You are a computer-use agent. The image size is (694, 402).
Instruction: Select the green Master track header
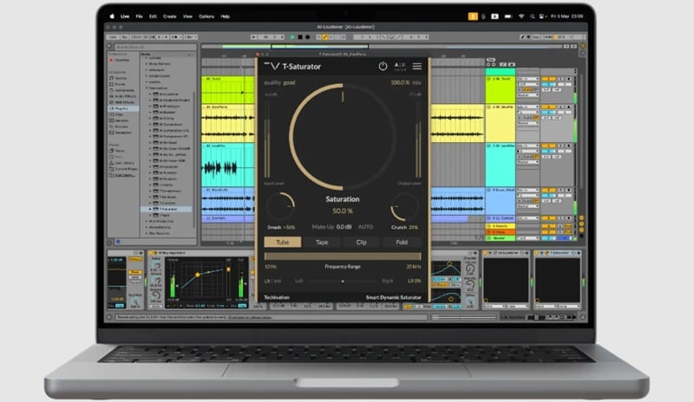click(x=501, y=238)
